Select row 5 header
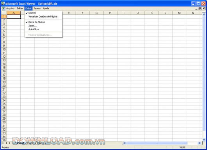 [x=4, y=31]
